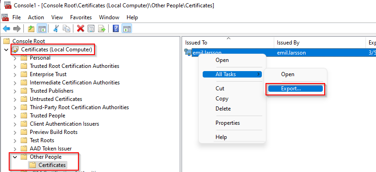Click the Back arrow toolbar icon
The height and width of the screenshot is (172, 376).
[6, 29]
